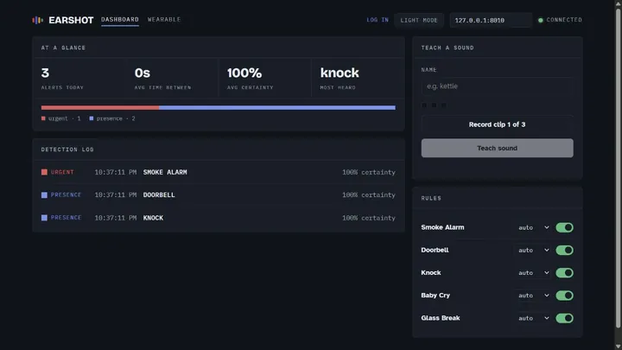
Task: Switch off the Glass Break rule
Action: pyautogui.click(x=564, y=318)
